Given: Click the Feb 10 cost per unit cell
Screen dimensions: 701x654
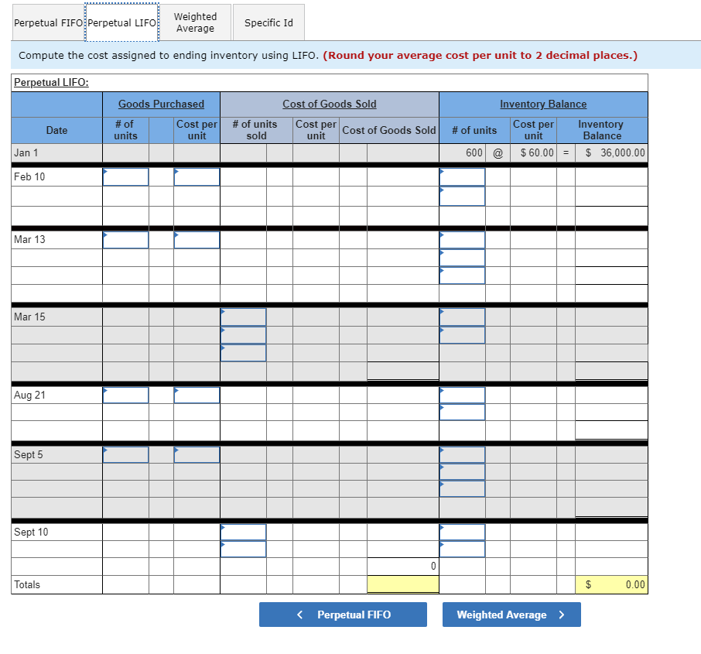Looking at the screenshot, I should tap(196, 176).
